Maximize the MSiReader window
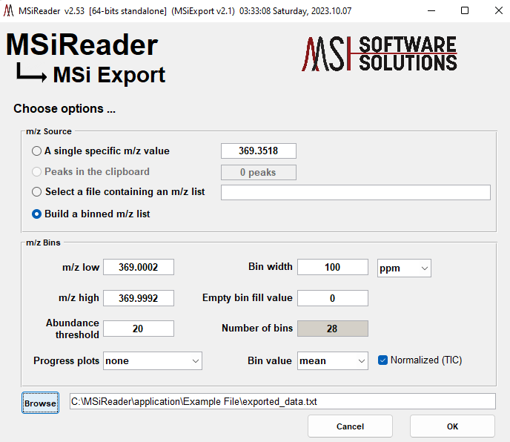 (x=465, y=10)
